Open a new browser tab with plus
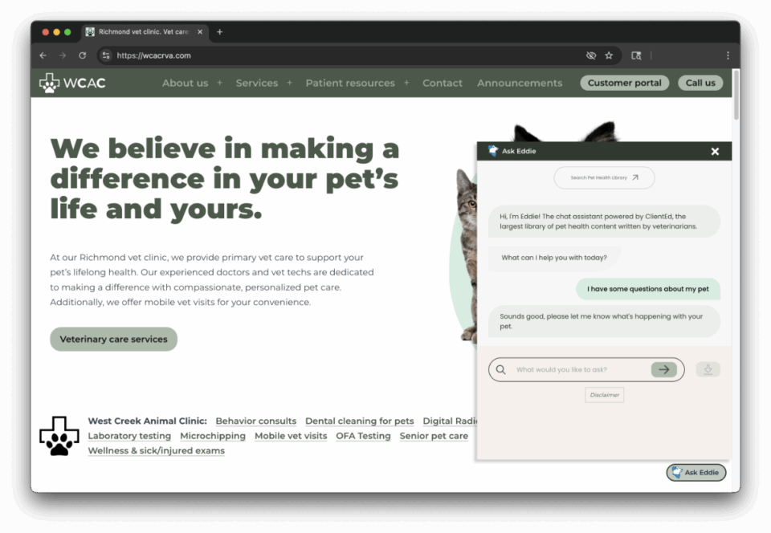The height and width of the screenshot is (533, 771). point(220,32)
